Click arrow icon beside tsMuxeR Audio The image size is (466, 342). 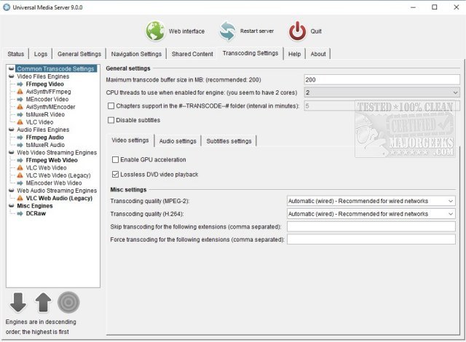[x=20, y=145]
